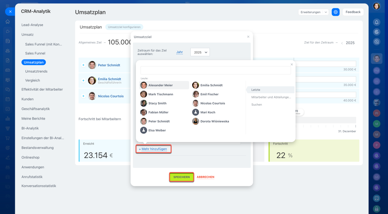Select the Umsatztrends menu item
This screenshot has width=388, height=214.
click(x=36, y=71)
